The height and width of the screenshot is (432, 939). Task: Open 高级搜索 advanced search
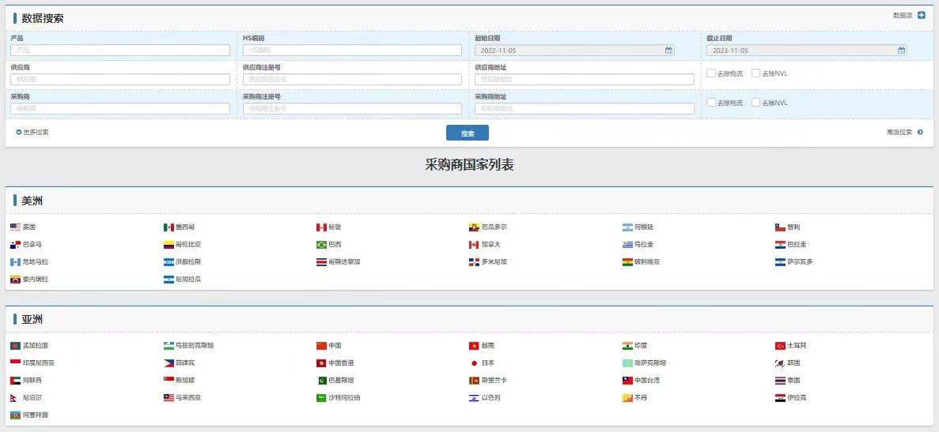(904, 133)
